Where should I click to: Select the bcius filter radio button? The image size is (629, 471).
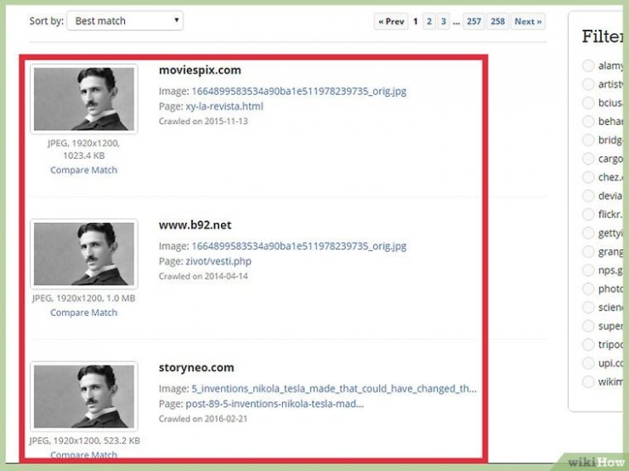pyautogui.click(x=588, y=103)
